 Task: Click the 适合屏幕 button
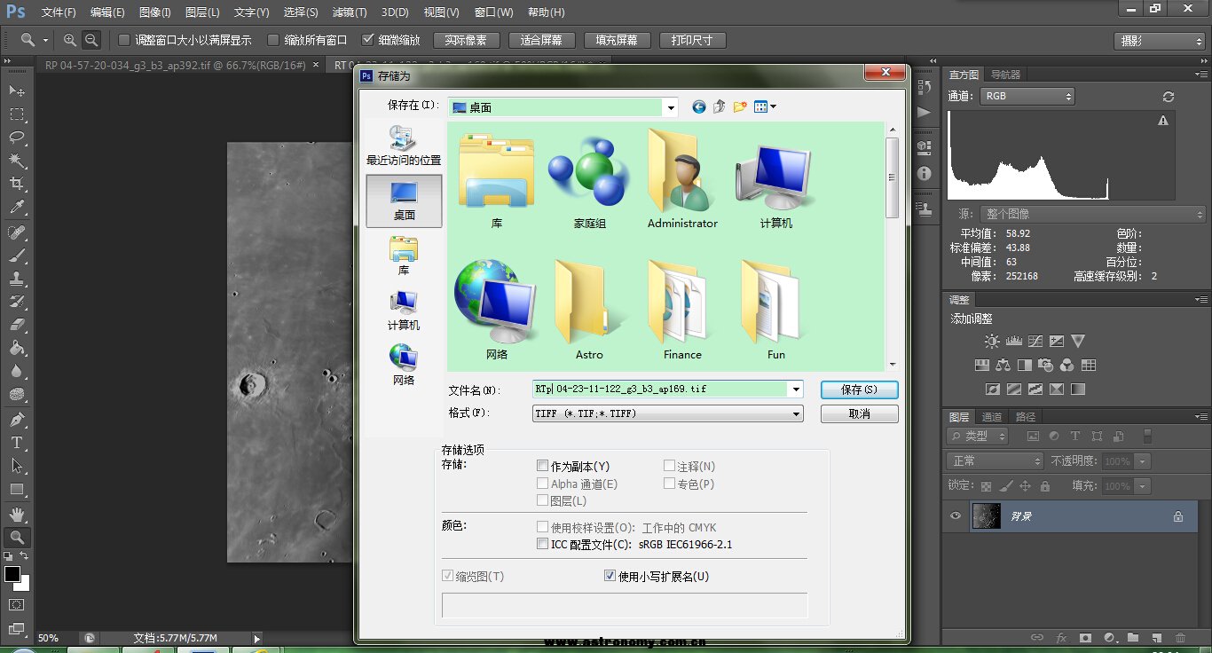tap(542, 40)
